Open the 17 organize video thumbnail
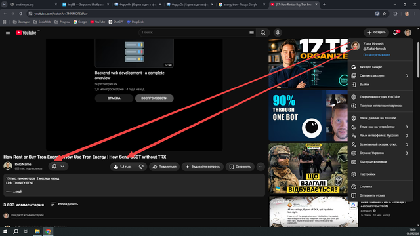The height and width of the screenshot is (236, 420). [x=308, y=64]
